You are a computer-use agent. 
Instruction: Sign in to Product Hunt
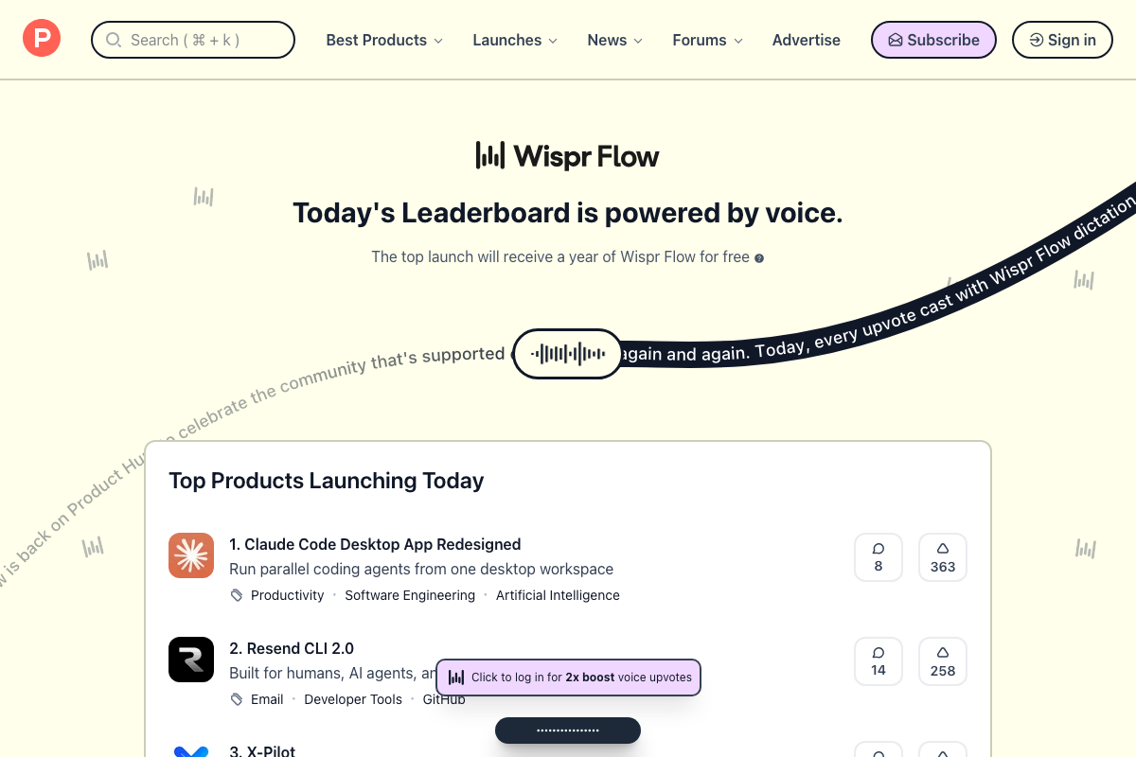1061,40
